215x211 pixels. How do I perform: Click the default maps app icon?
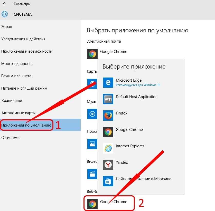92,84
